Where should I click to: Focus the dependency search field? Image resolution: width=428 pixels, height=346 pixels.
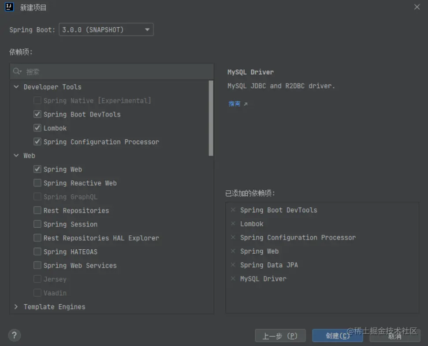(112, 72)
